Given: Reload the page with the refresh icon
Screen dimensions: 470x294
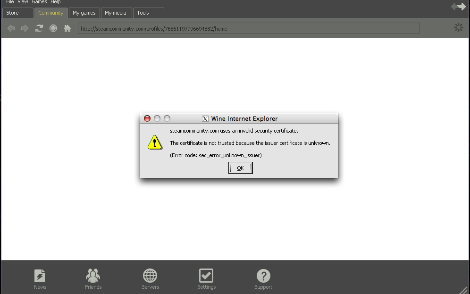Looking at the screenshot, I should pyautogui.click(x=39, y=28).
